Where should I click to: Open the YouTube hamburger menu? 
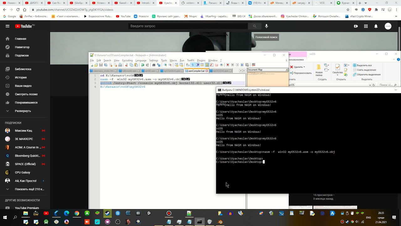click(8, 26)
